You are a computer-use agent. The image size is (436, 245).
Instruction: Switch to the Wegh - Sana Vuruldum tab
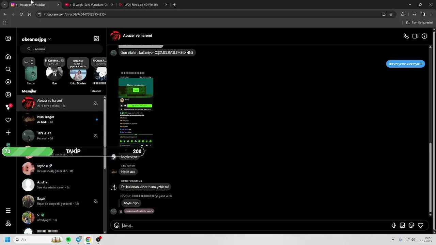[x=89, y=5]
